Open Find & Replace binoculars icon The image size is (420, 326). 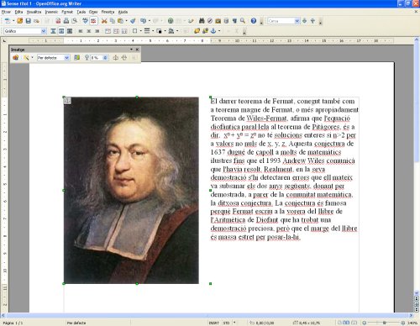202,21
